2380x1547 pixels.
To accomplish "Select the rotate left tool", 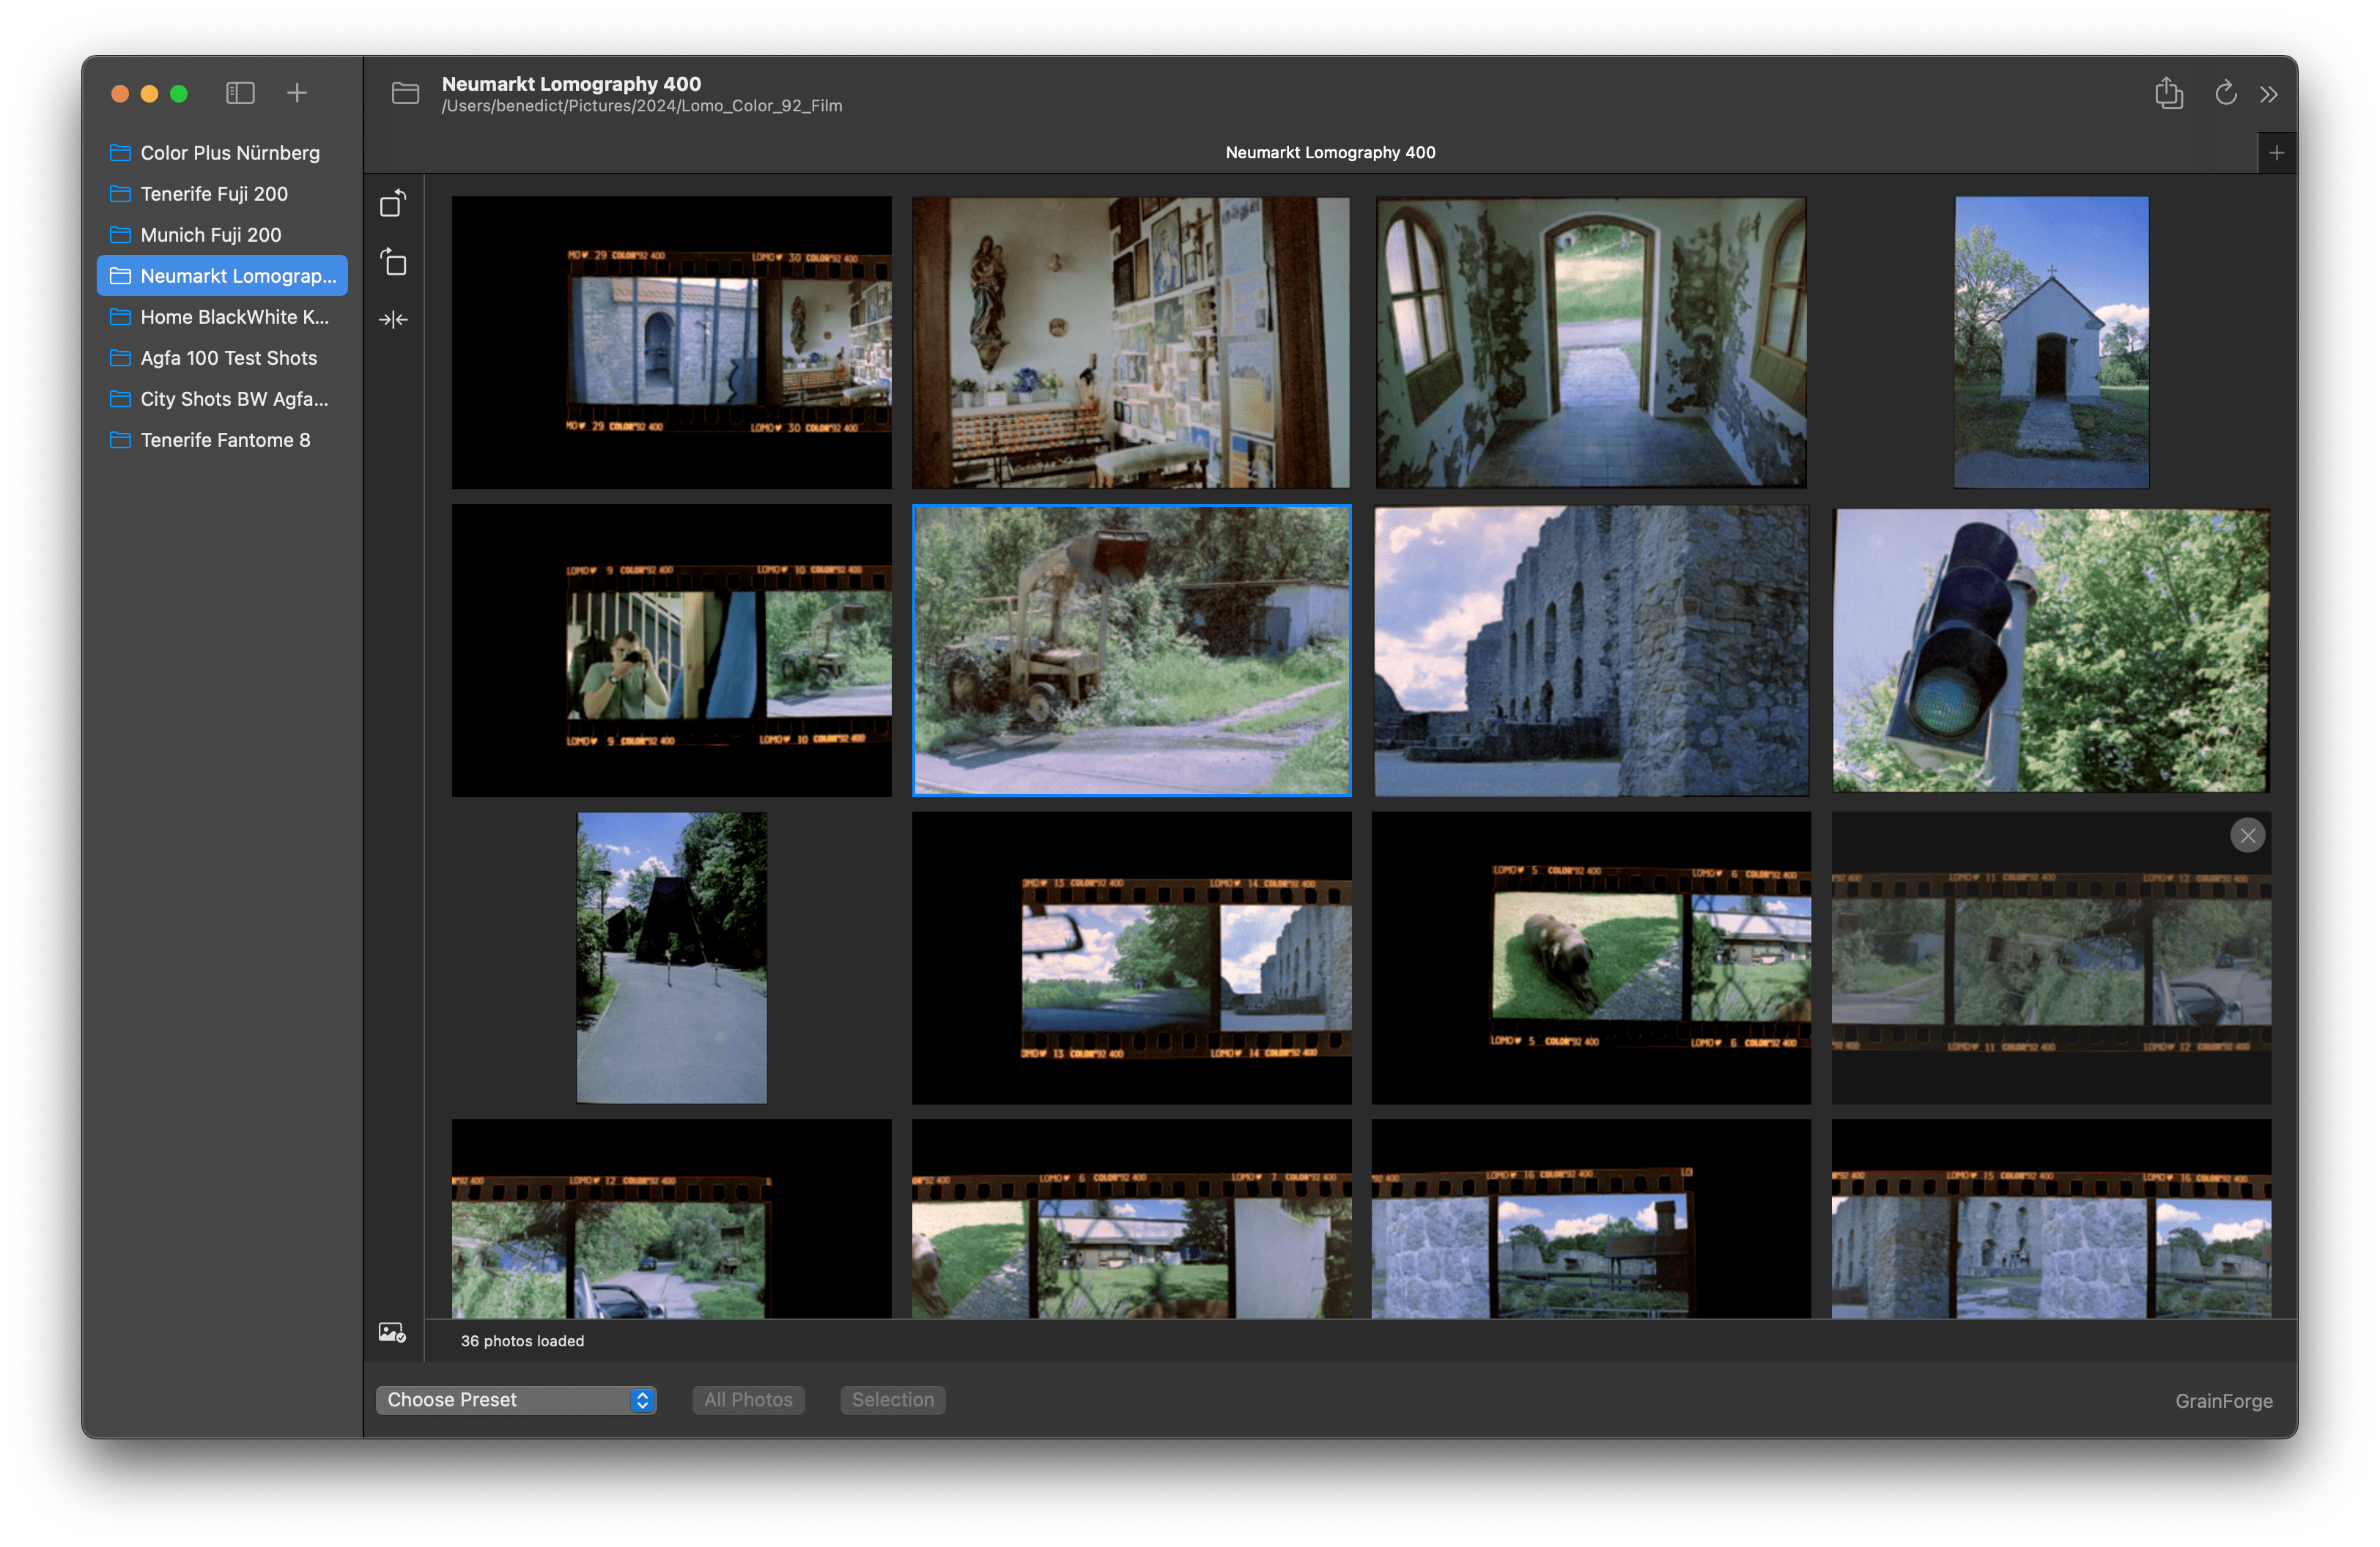I will point(392,204).
